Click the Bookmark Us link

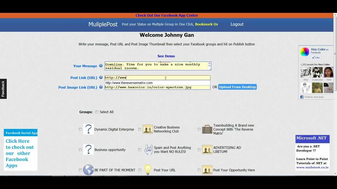pos(206,24)
